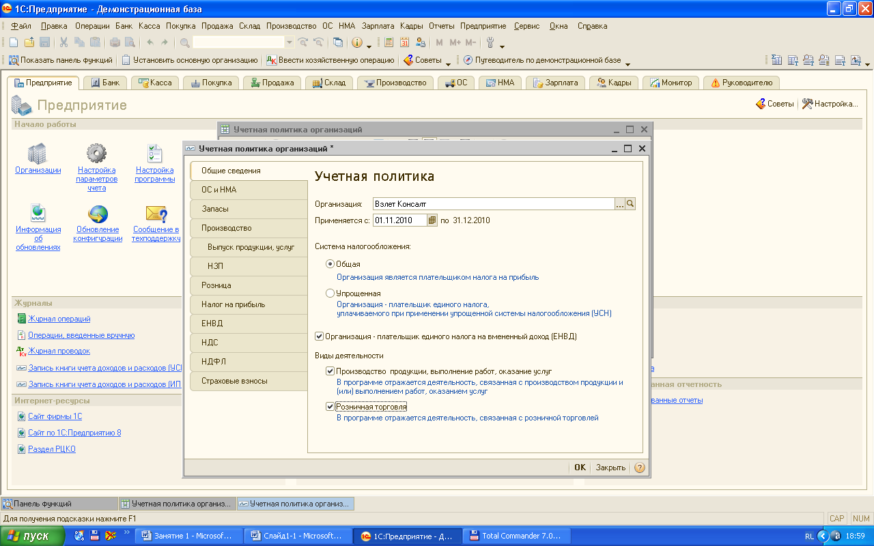Click the Windows пуск start button

pyautogui.click(x=33, y=536)
